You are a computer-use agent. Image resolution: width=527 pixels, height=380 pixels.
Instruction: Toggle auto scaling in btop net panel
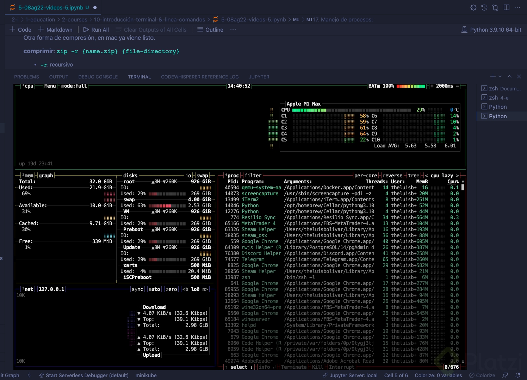click(154, 289)
